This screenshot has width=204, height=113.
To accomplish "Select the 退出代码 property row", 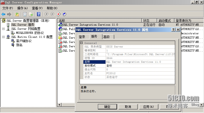I will (x=129, y=70).
